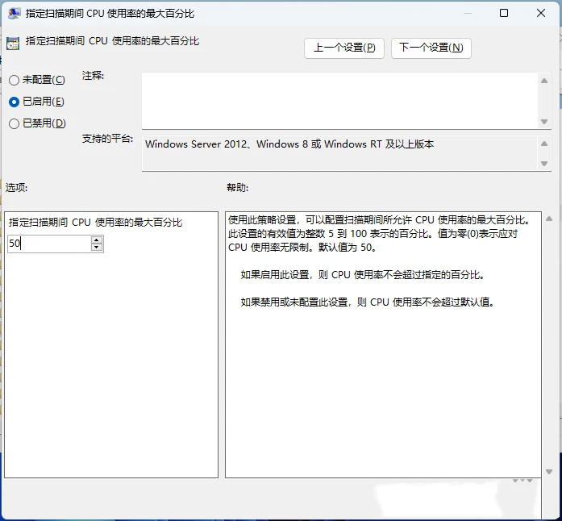Click the supported-platform box scroll-up arrow
The width and height of the screenshot is (562, 521).
pyautogui.click(x=544, y=144)
